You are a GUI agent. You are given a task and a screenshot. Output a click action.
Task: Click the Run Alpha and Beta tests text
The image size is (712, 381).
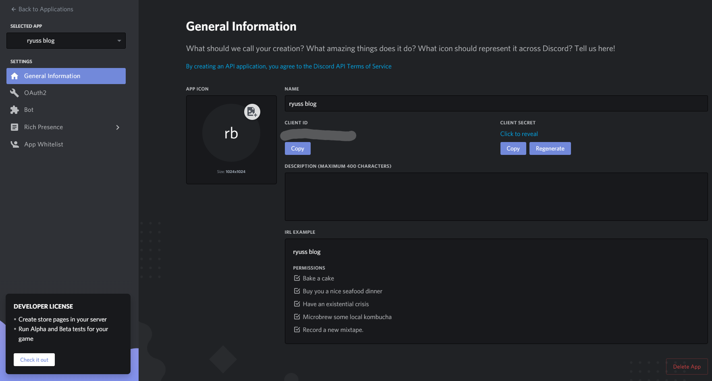[63, 334]
